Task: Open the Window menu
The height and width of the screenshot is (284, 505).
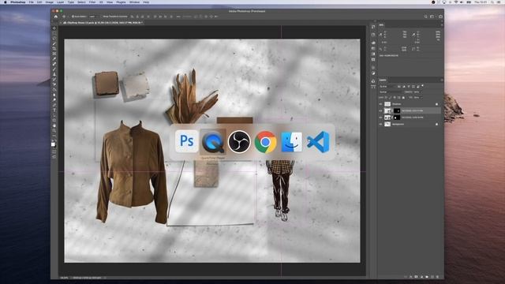Action: click(x=134, y=2)
